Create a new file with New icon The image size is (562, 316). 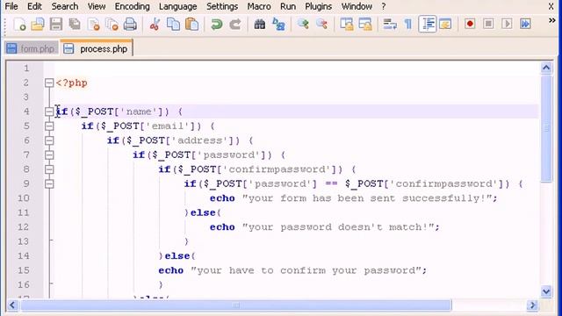point(19,25)
